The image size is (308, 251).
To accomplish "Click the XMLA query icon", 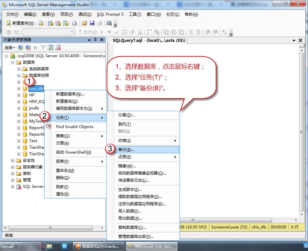I will click(66, 23).
